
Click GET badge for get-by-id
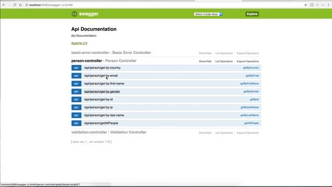pos(76,99)
